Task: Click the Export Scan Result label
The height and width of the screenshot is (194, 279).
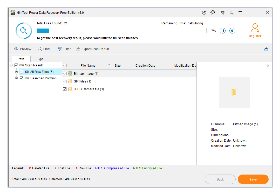Action: pyautogui.click(x=95, y=49)
